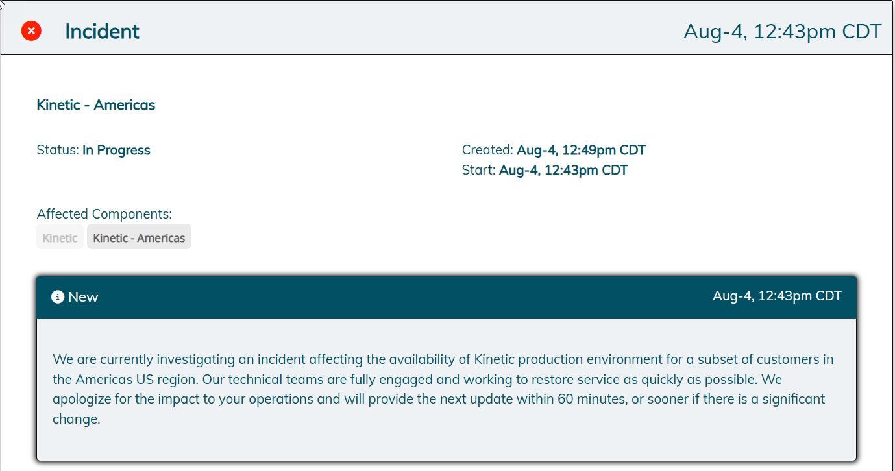Click the Created date Aug-4, 12:49pm CDT

[581, 150]
